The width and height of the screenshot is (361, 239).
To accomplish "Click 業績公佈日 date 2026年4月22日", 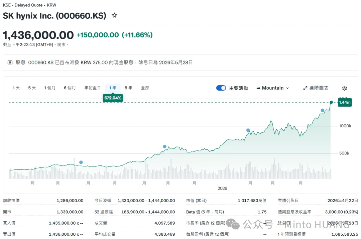I will click(x=343, y=201).
